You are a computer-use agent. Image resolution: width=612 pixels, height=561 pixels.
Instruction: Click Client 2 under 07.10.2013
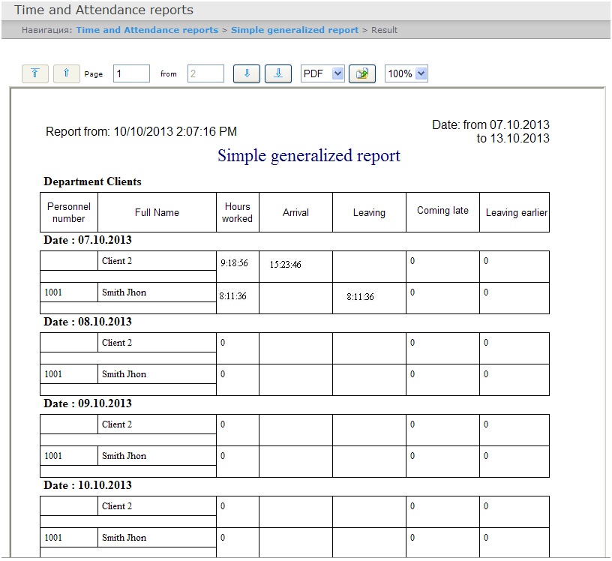click(117, 261)
